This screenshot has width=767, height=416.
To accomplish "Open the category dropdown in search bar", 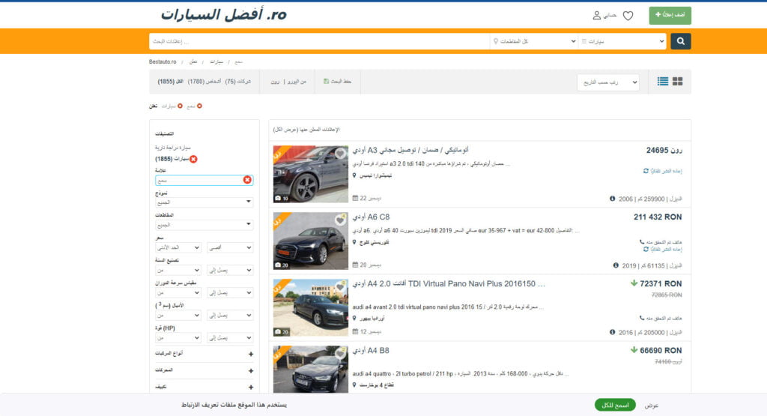I will point(622,41).
